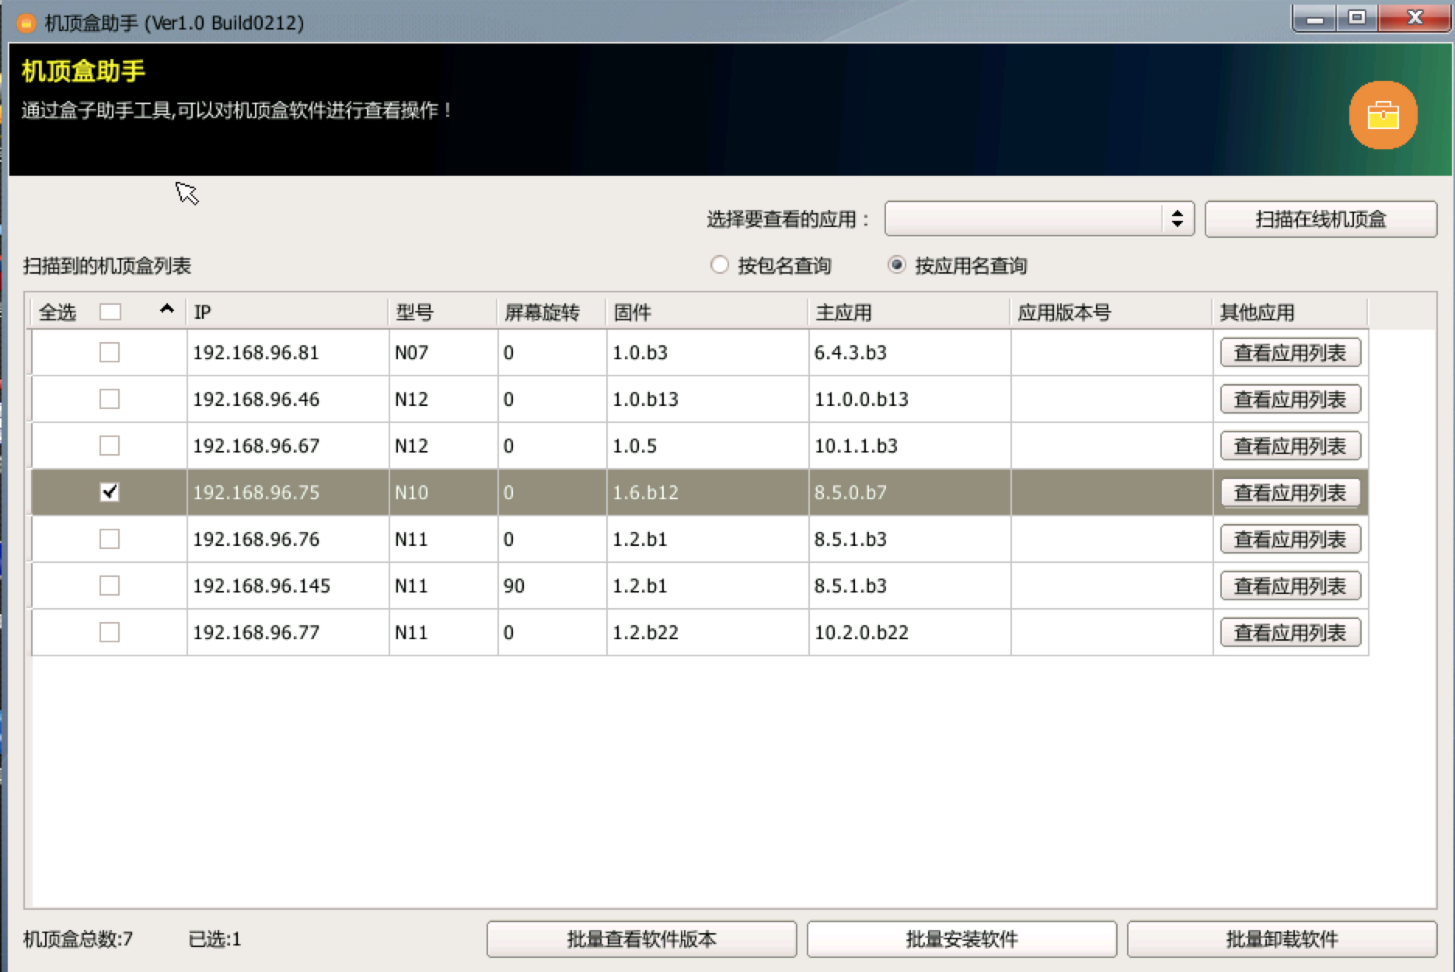
Task: Click the main app cell 11.0.0.b13
Action: click(909, 399)
